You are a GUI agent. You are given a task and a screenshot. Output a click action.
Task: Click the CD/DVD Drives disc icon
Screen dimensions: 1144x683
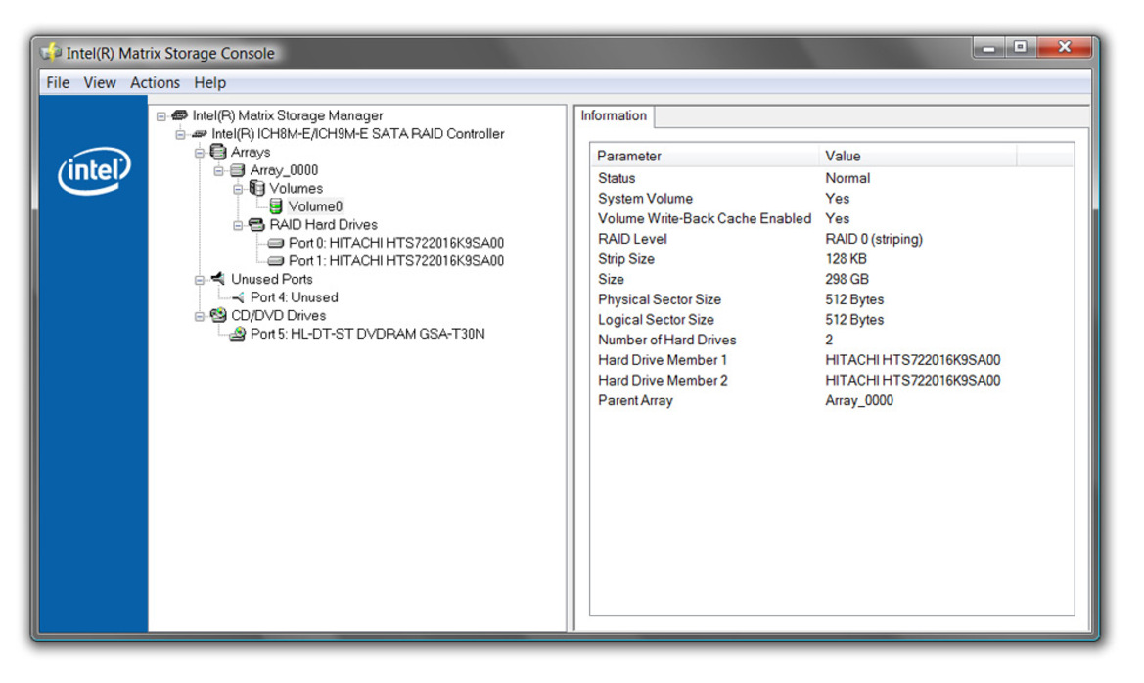click(x=217, y=315)
